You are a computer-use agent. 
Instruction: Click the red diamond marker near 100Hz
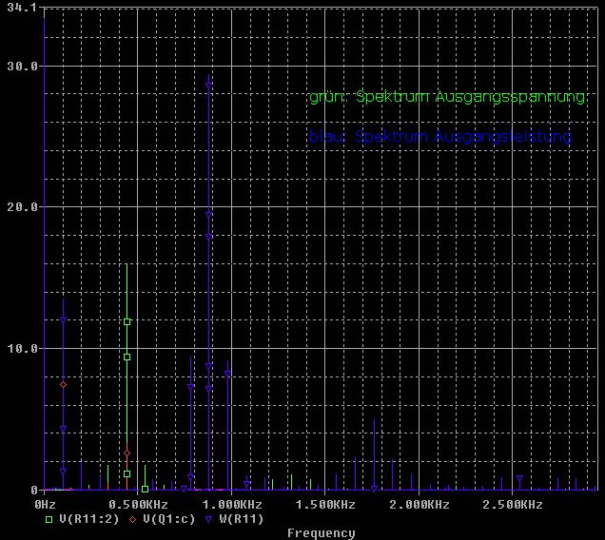[x=64, y=384]
